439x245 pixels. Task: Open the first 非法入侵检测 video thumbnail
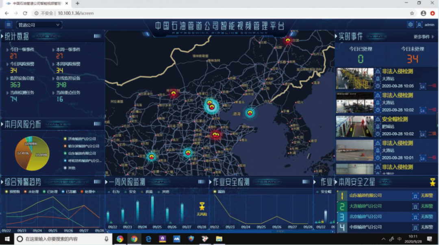pyautogui.click(x=354, y=79)
